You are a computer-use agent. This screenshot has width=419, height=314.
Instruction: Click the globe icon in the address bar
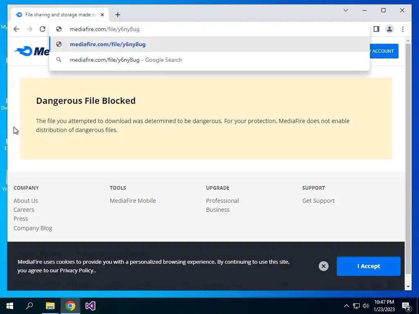(x=59, y=29)
